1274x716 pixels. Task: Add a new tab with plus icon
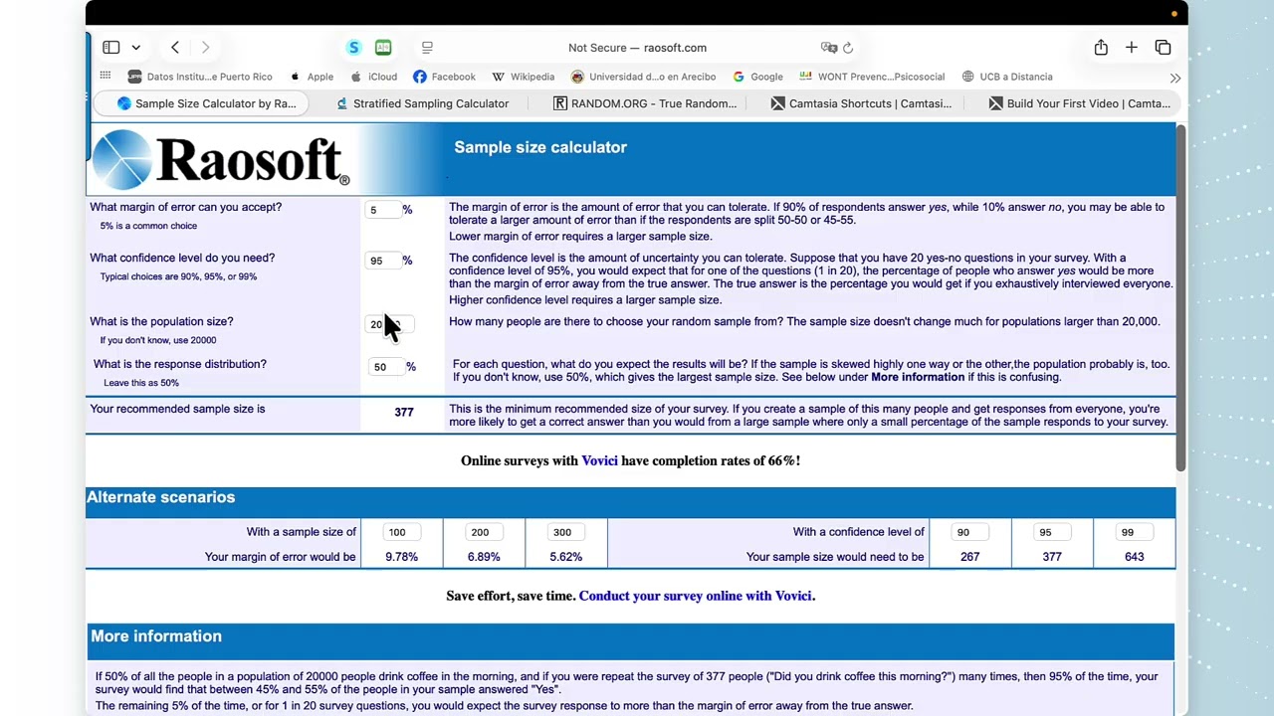tap(1132, 48)
